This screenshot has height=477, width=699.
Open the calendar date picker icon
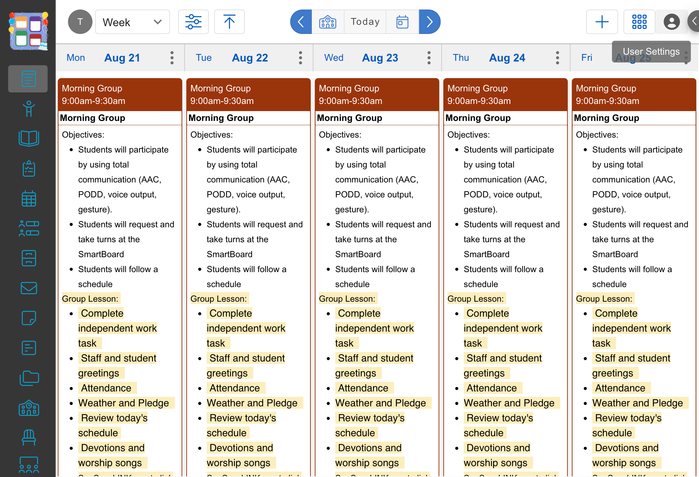pos(403,22)
